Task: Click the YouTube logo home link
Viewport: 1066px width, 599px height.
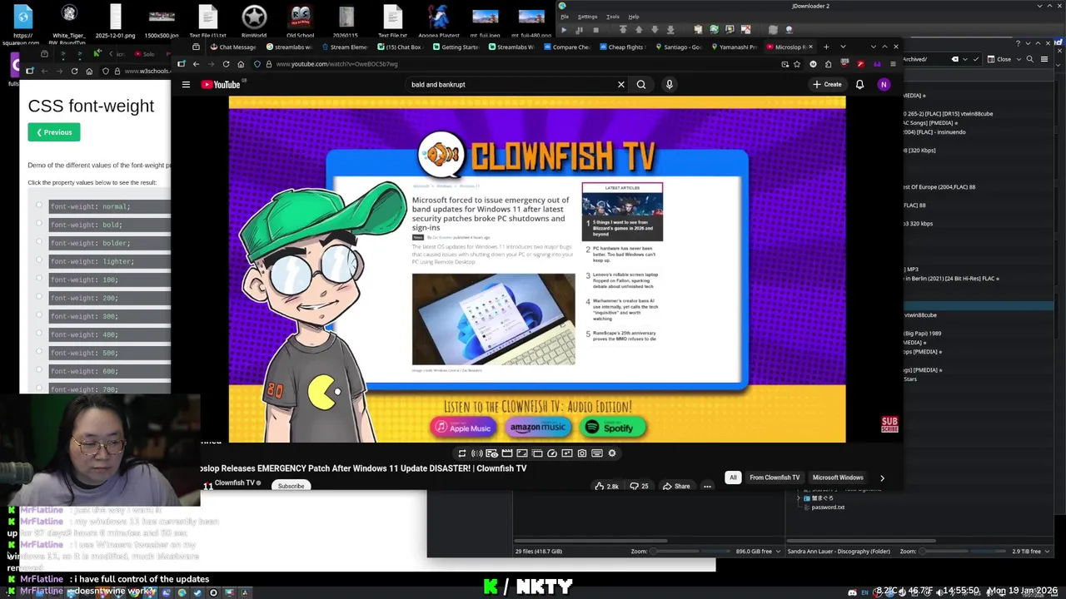Action: tap(221, 84)
